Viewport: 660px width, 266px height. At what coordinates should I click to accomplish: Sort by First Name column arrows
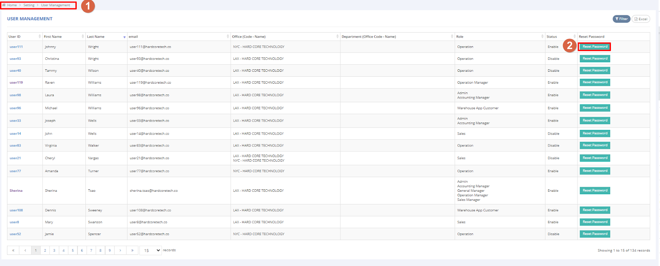(83, 37)
